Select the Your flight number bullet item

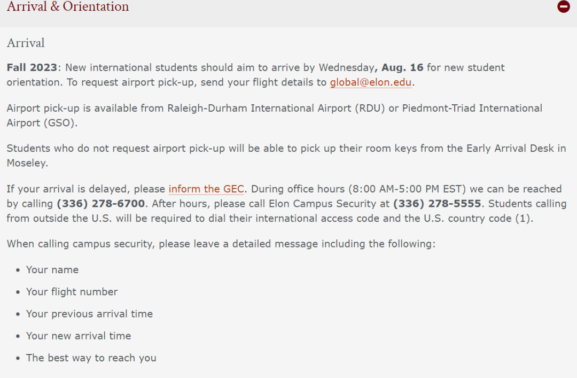coord(72,292)
